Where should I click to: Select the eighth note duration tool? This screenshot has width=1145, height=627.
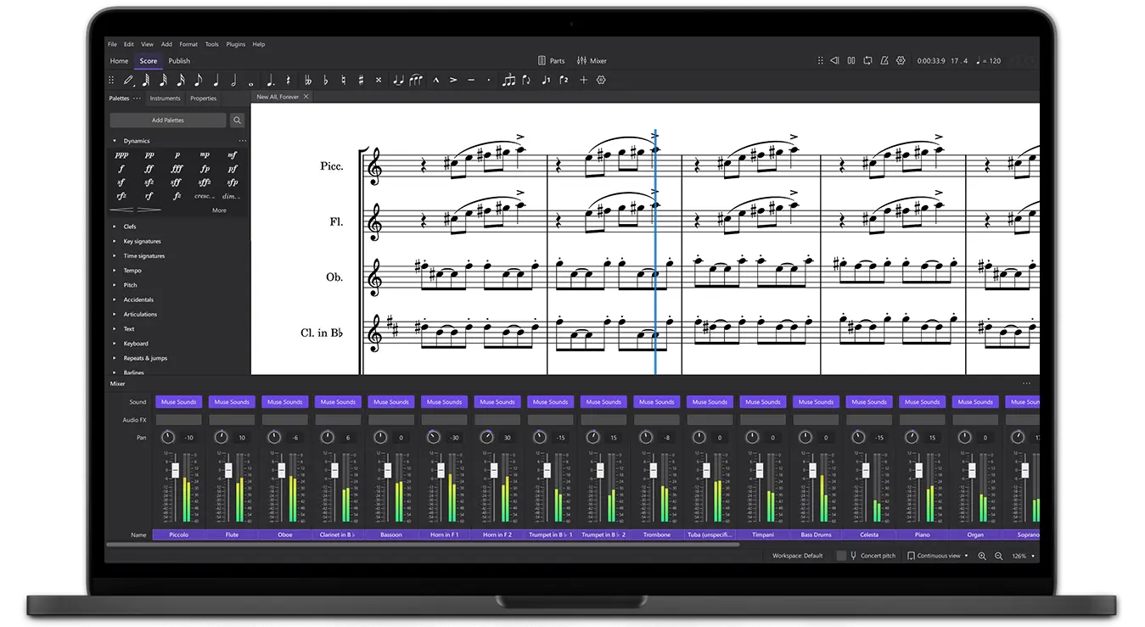(x=198, y=79)
